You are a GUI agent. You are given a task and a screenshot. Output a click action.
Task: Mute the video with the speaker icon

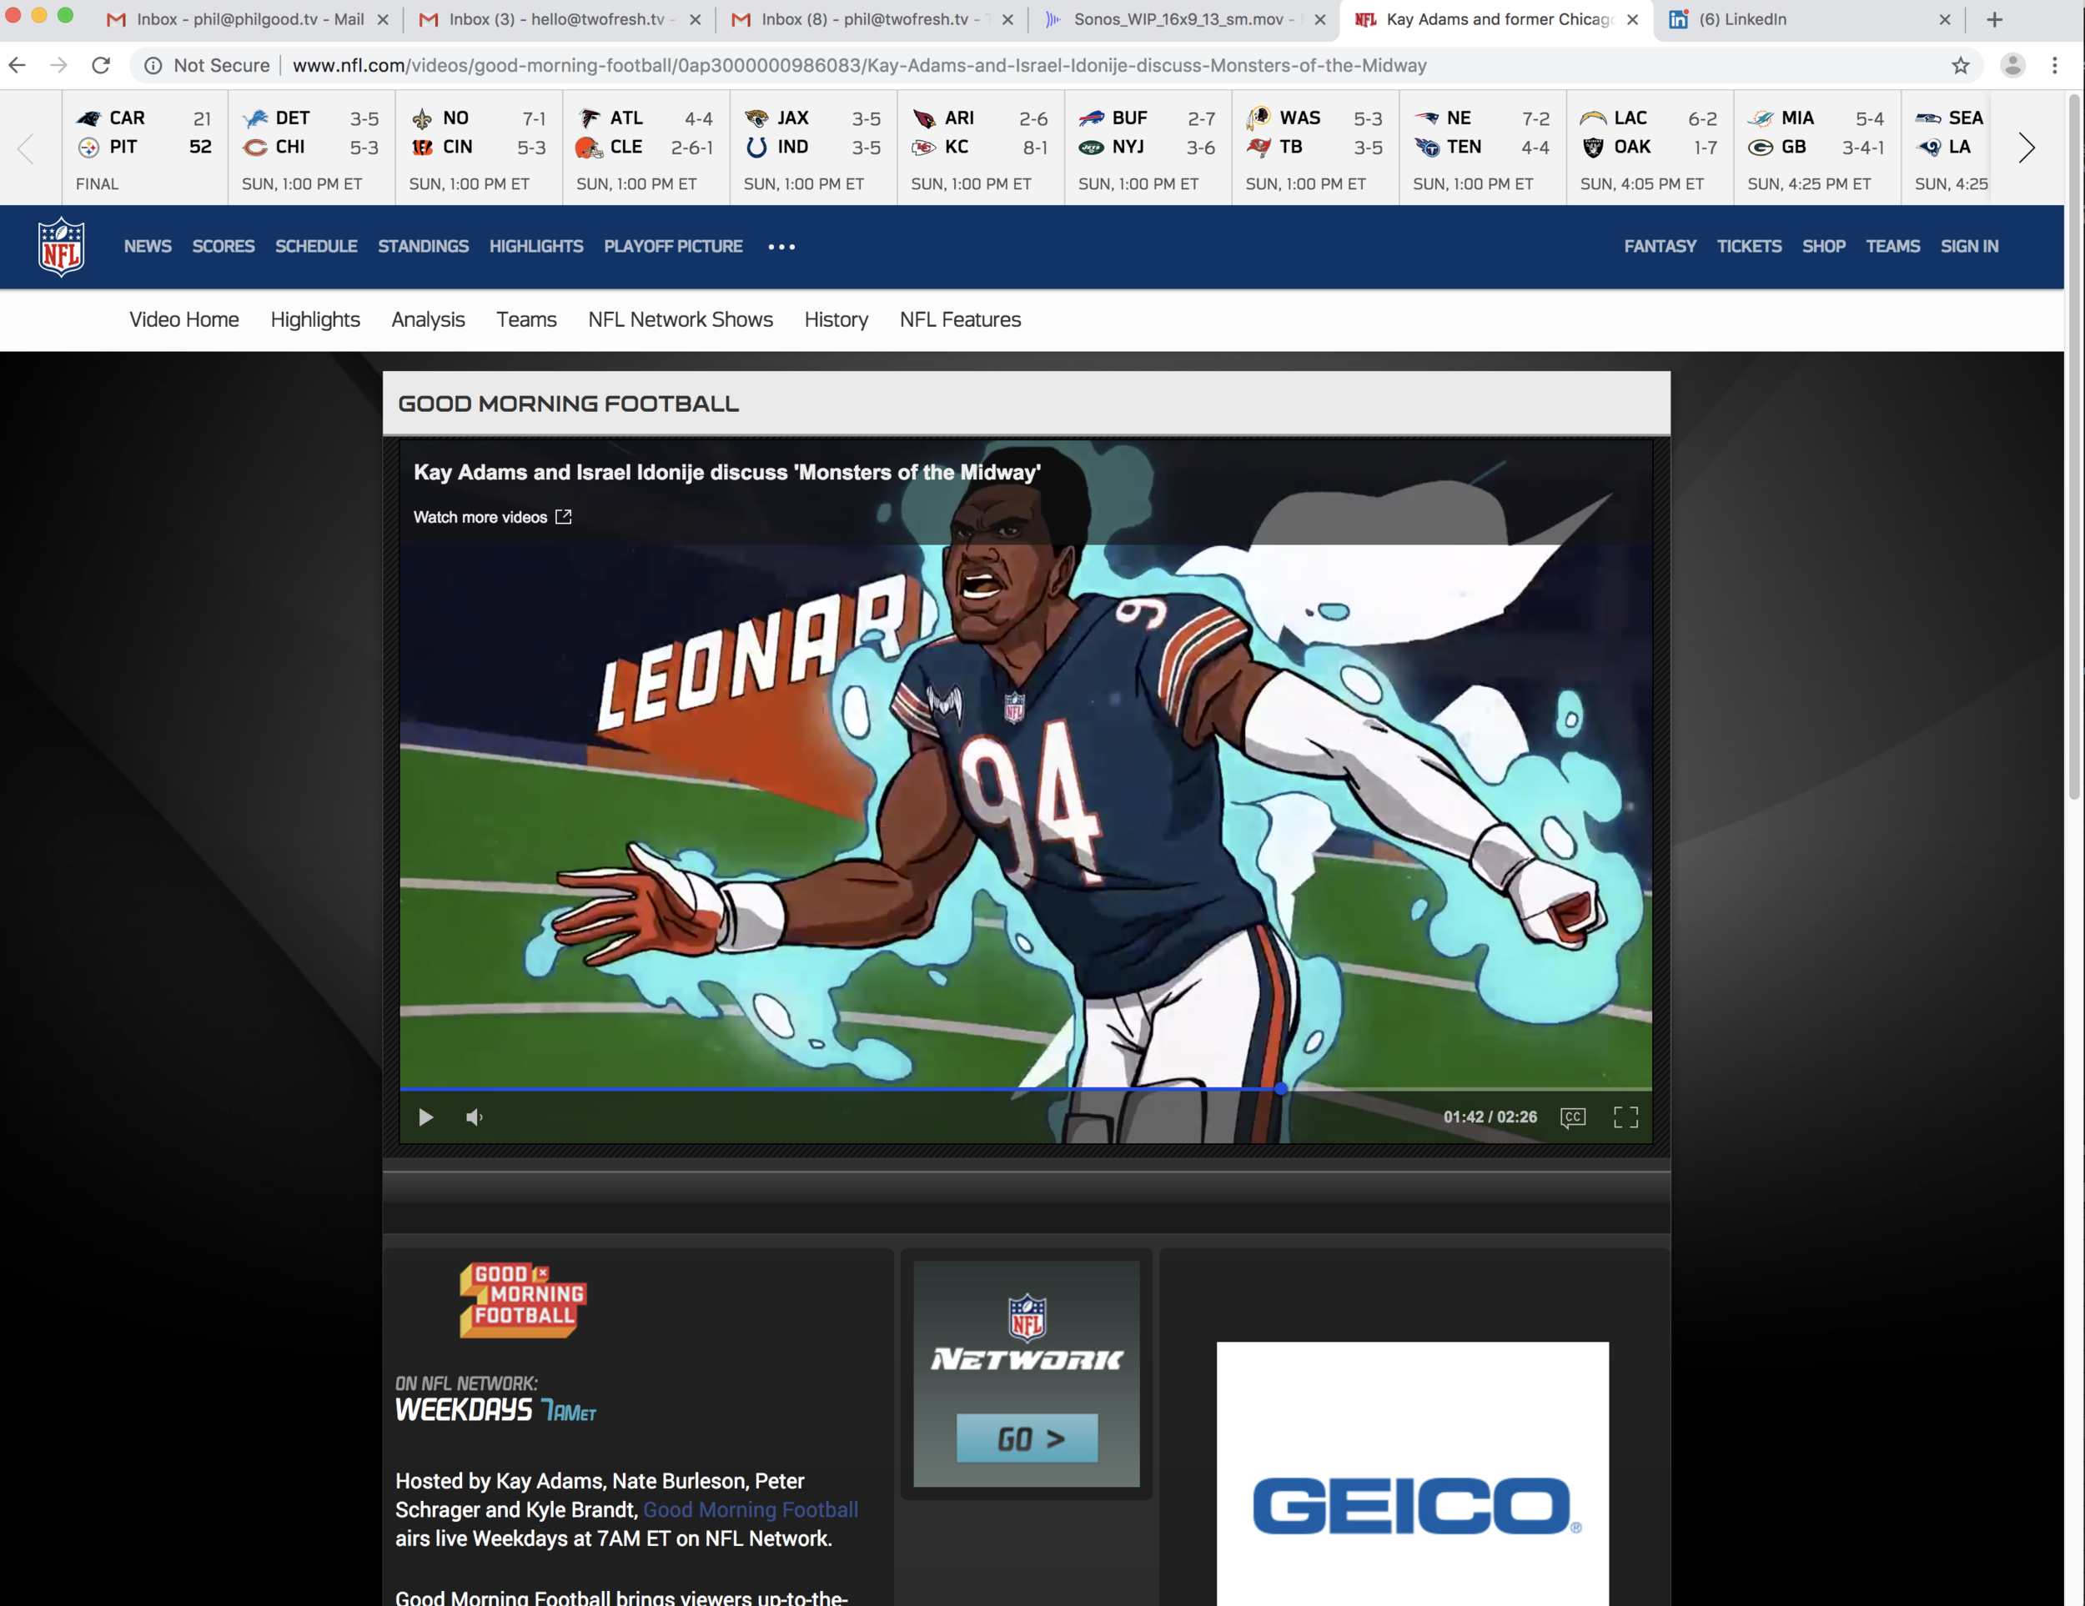click(x=475, y=1117)
